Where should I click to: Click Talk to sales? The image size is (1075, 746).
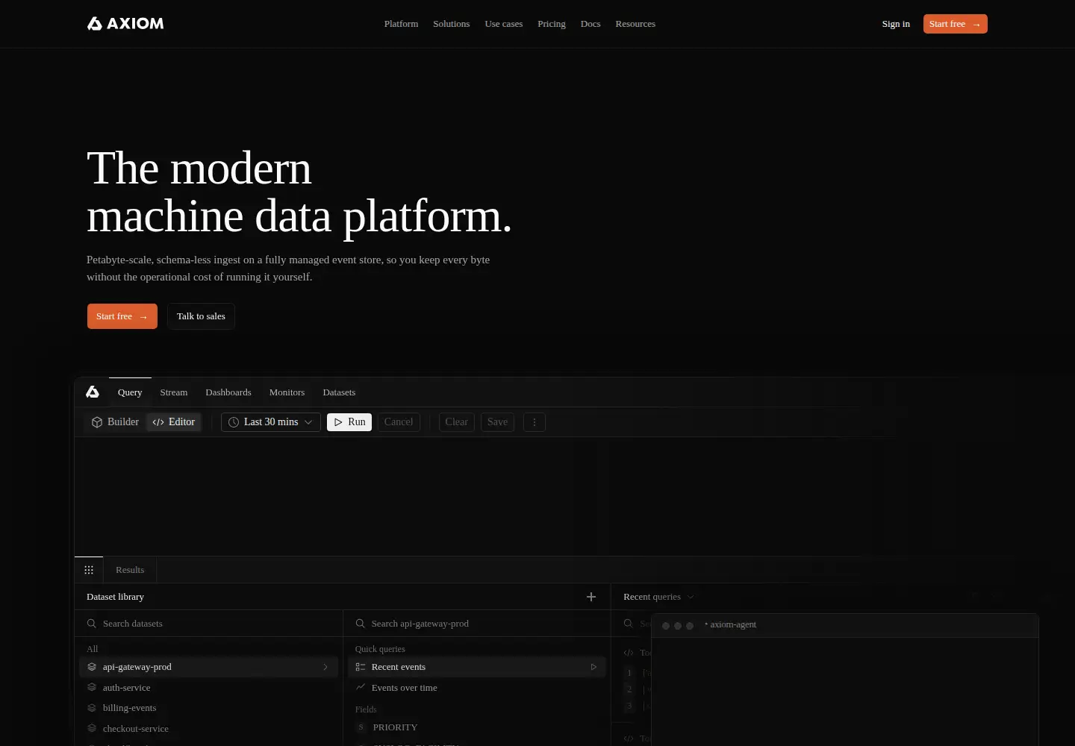click(x=201, y=316)
